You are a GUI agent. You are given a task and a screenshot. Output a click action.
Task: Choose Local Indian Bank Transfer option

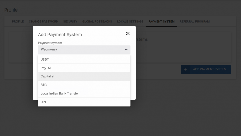pyautogui.click(x=84, y=93)
